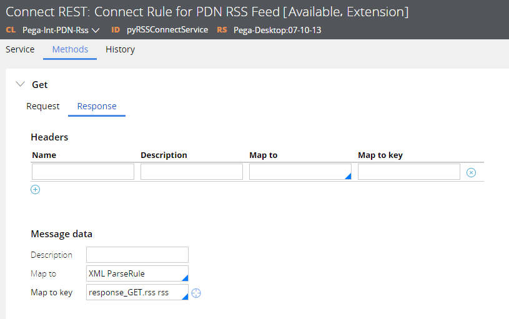Switch to the Service tab
509x319 pixels.
coord(20,49)
